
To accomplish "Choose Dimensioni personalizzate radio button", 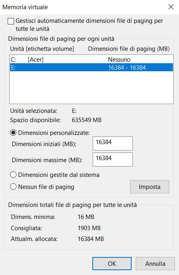I will (13, 132).
